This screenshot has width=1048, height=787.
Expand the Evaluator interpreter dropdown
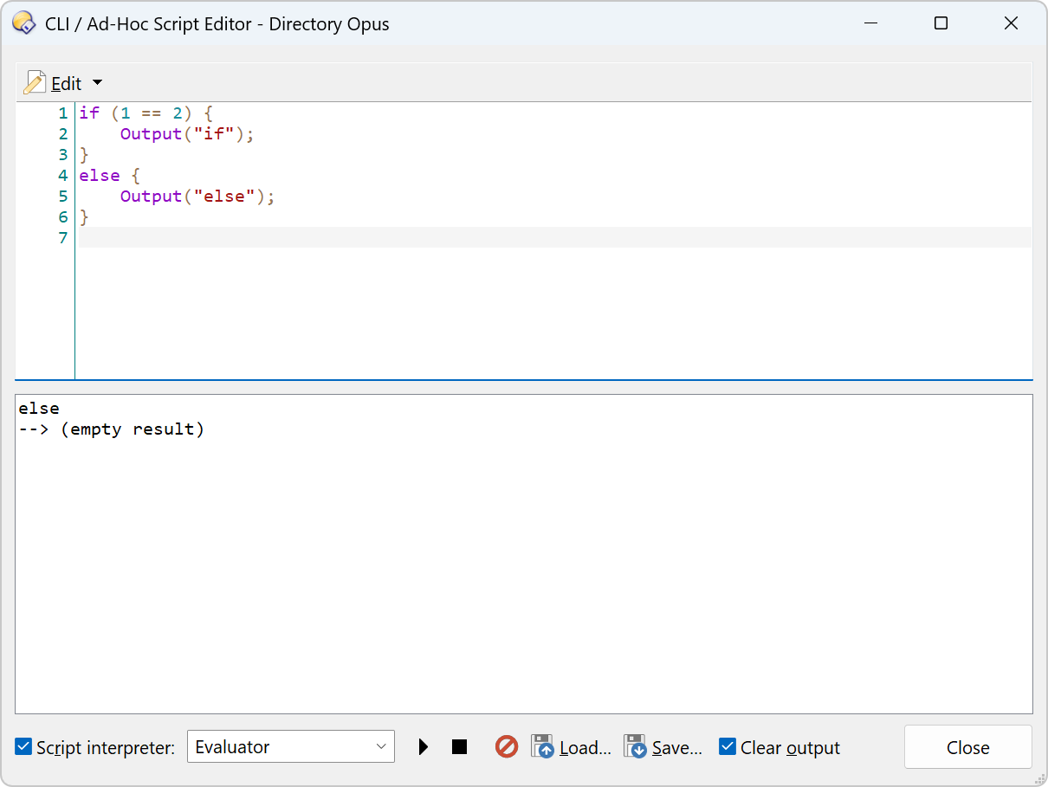291,747
